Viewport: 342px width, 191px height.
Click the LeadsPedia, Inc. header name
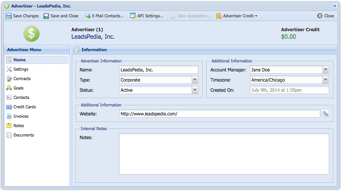93,37
